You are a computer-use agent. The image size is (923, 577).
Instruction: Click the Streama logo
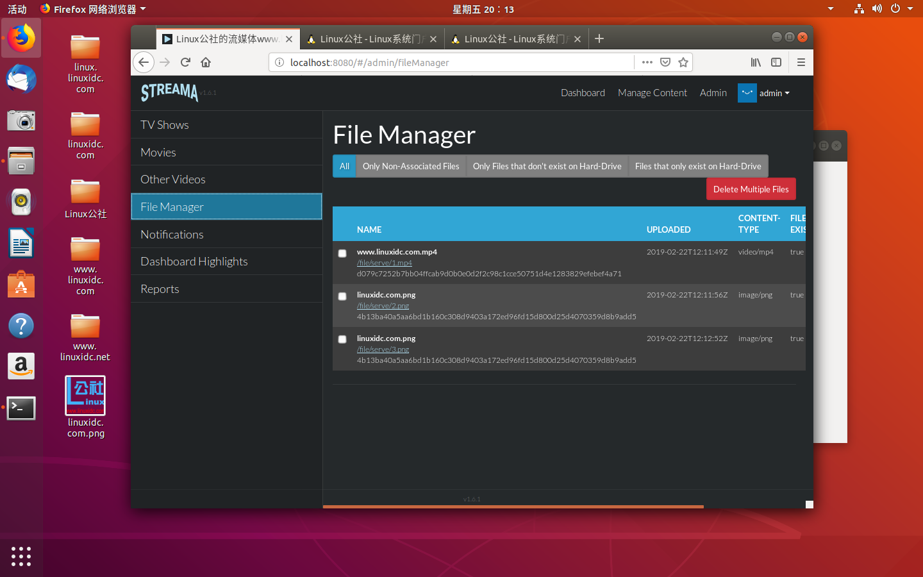170,92
